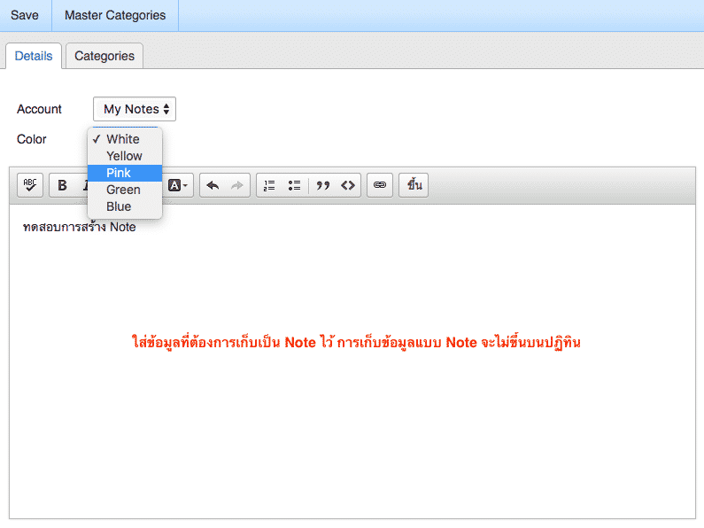Viewport: 704px width, 528px height.
Task: Insert a bulleted list
Action: pyautogui.click(x=294, y=185)
